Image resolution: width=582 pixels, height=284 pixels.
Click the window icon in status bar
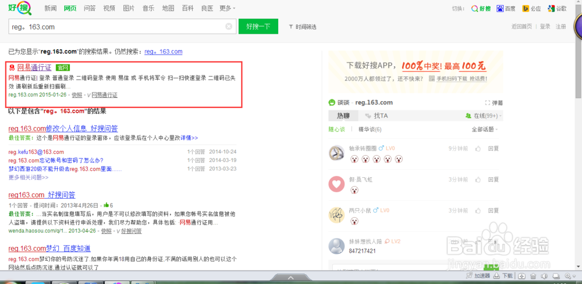point(556,276)
